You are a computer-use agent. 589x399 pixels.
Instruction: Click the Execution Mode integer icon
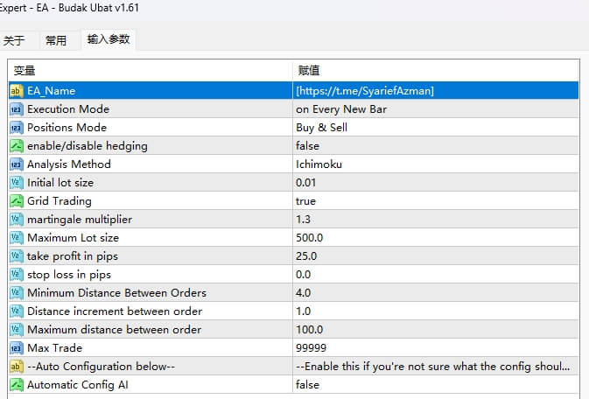17,109
